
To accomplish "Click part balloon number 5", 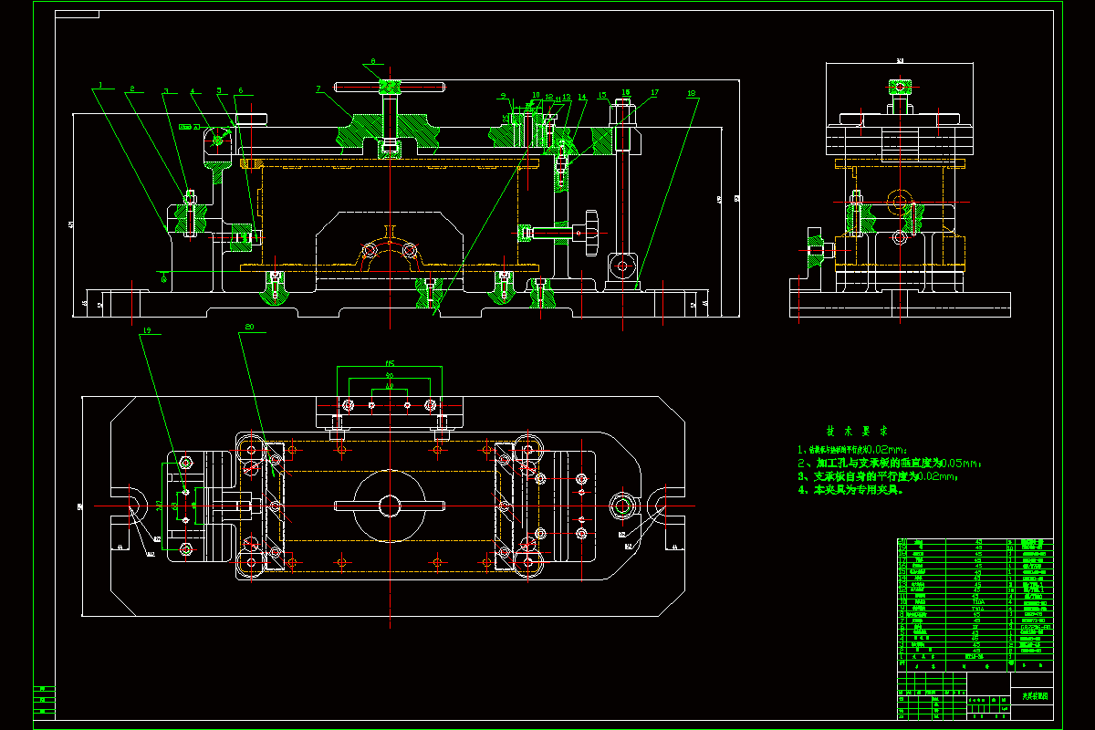I will (x=219, y=91).
